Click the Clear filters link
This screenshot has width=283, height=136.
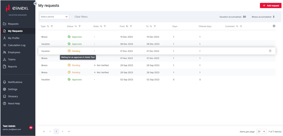click(x=81, y=17)
